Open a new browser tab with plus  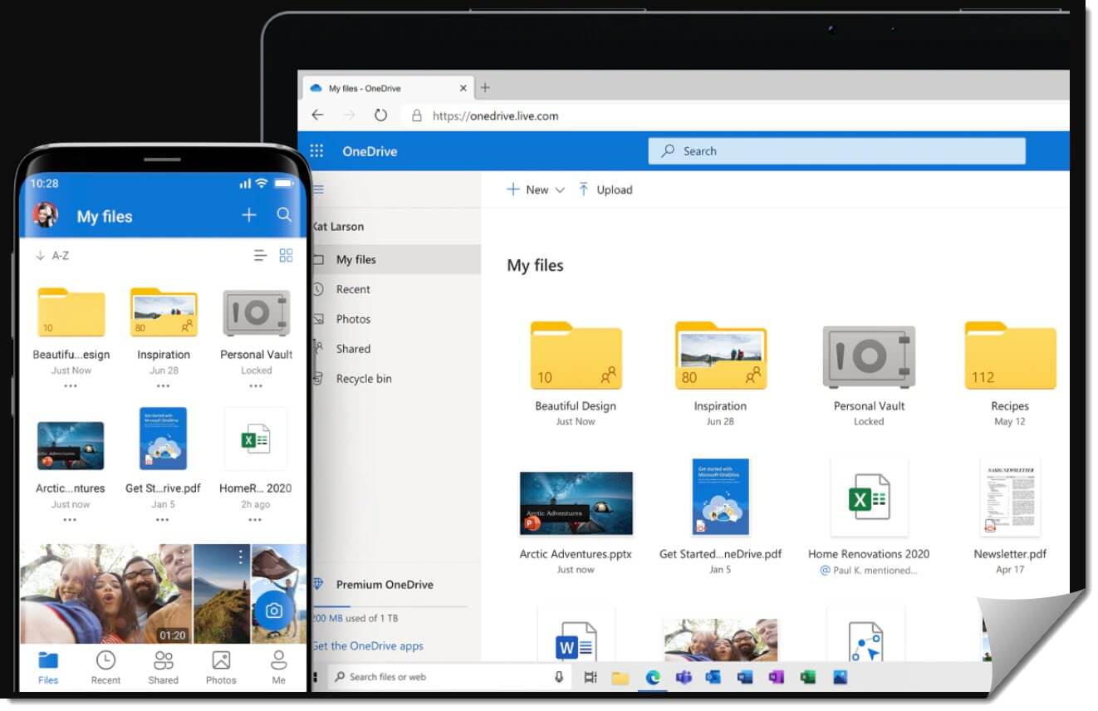tap(485, 87)
